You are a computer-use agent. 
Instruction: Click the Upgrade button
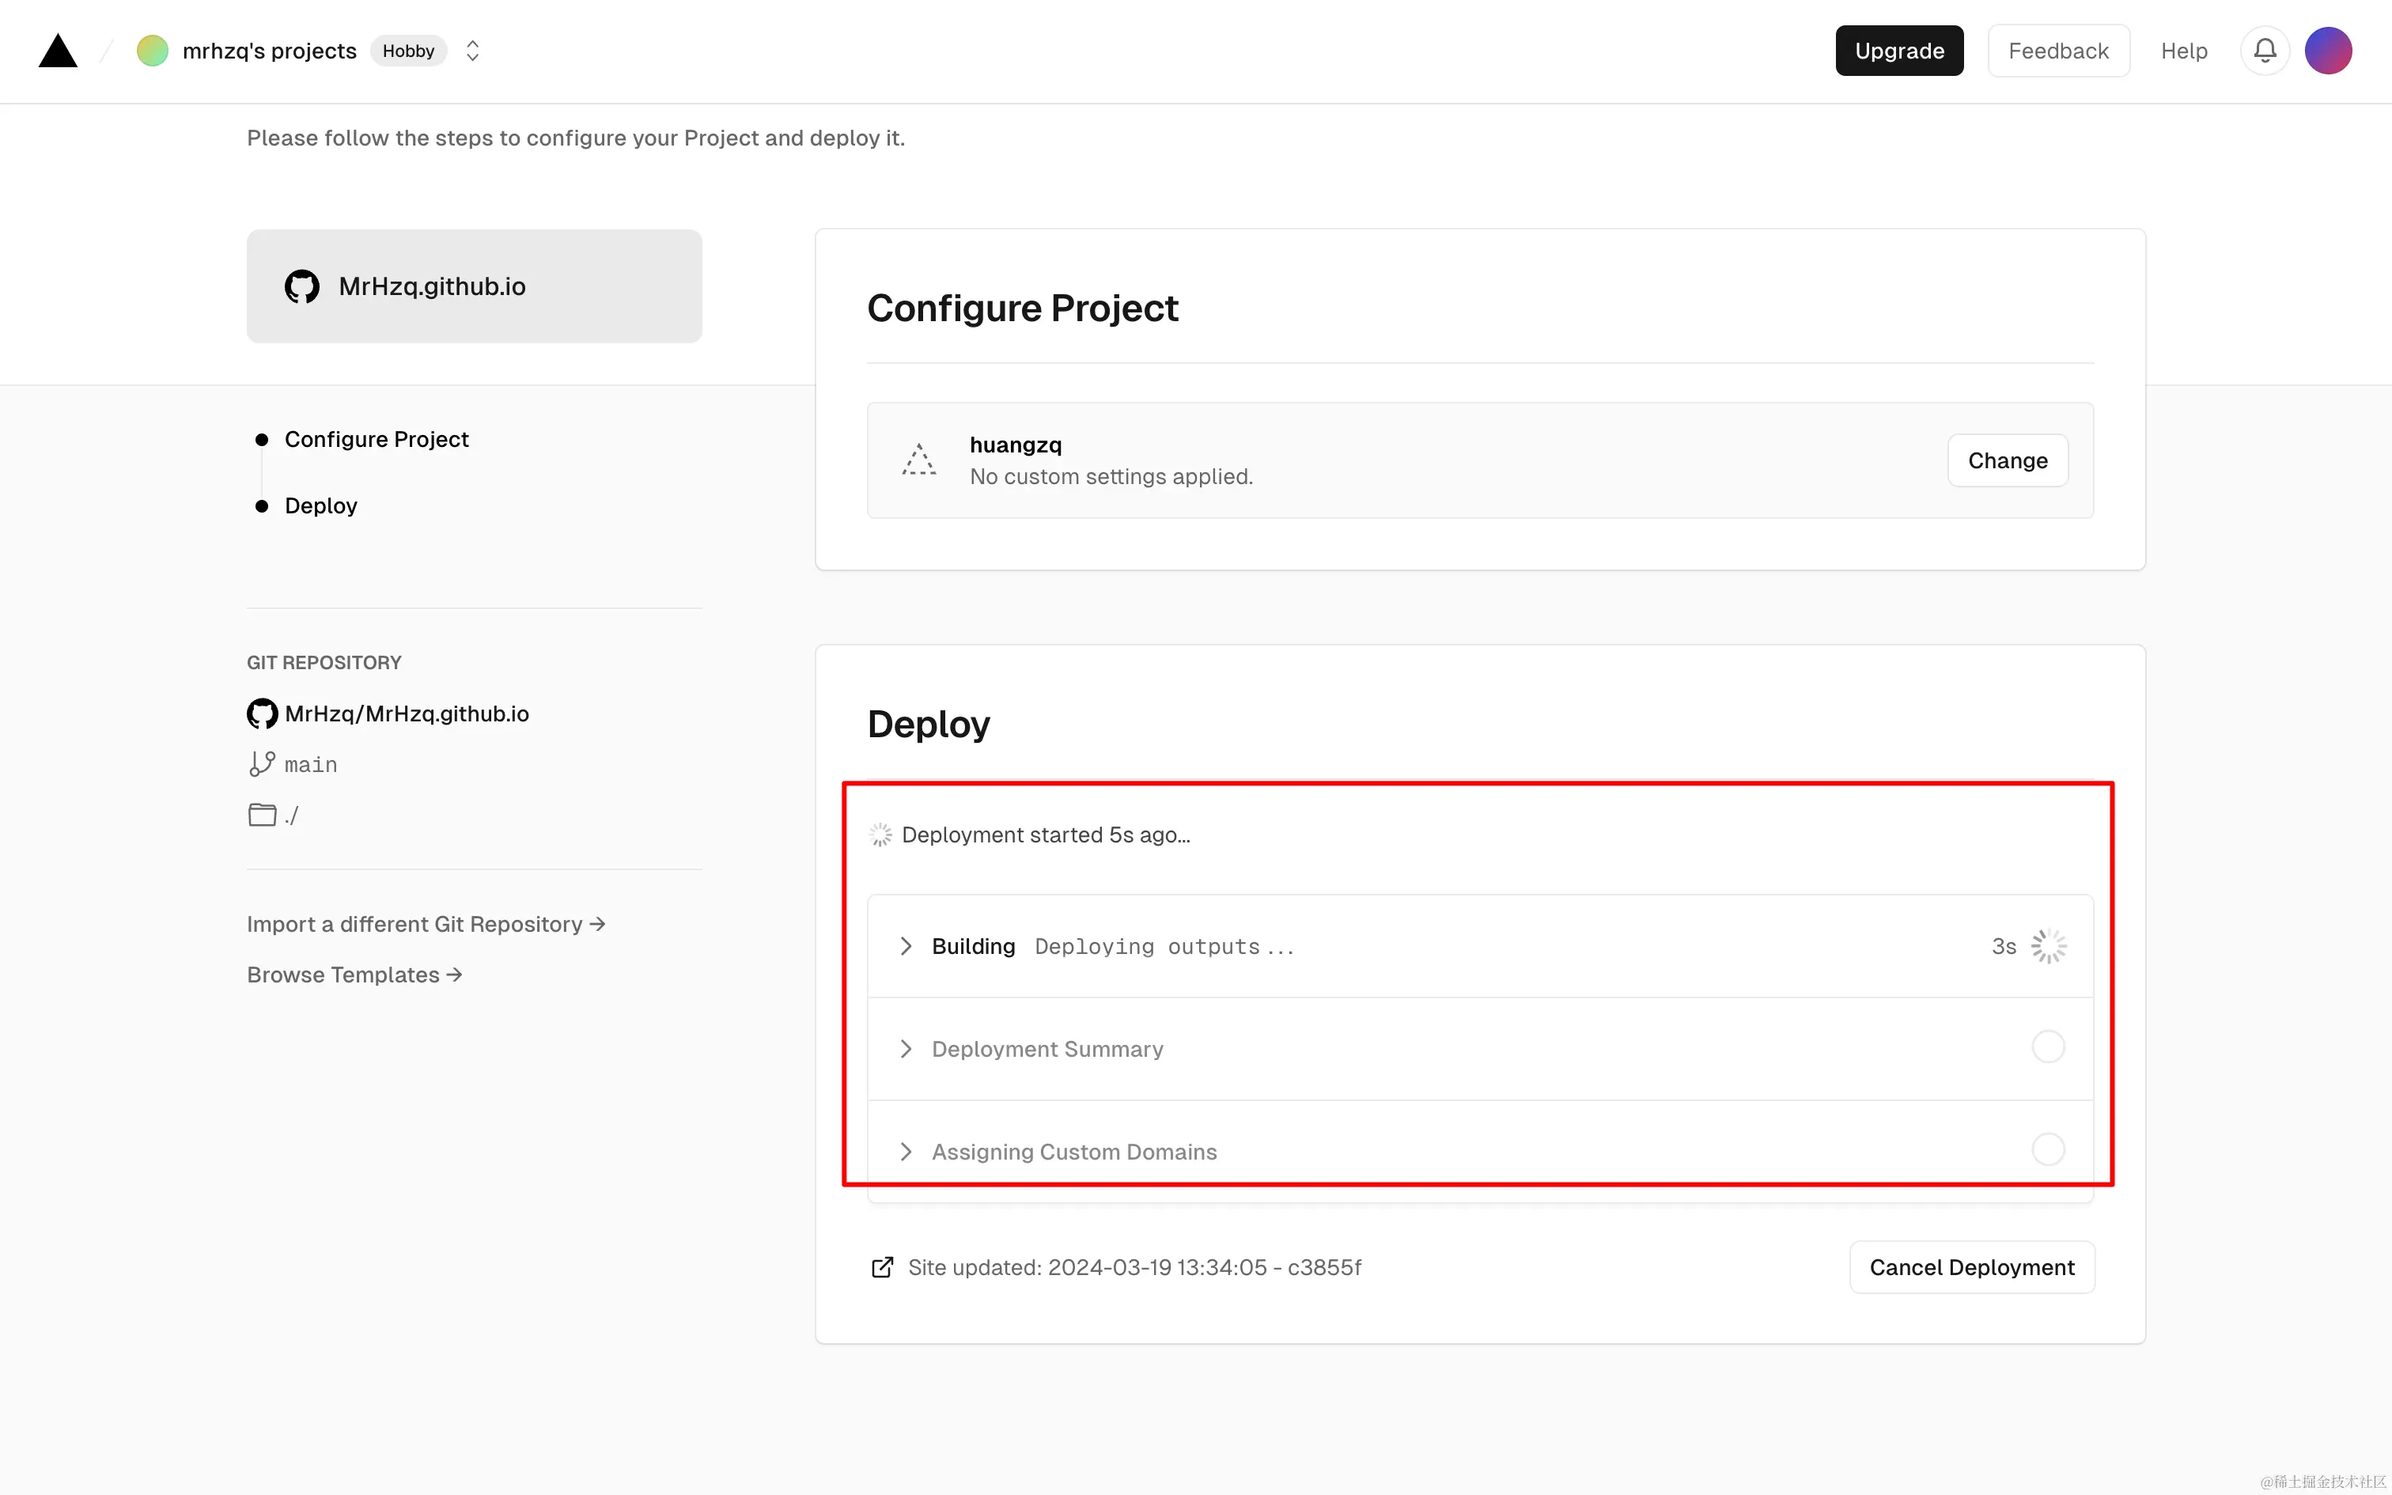[x=1898, y=51]
